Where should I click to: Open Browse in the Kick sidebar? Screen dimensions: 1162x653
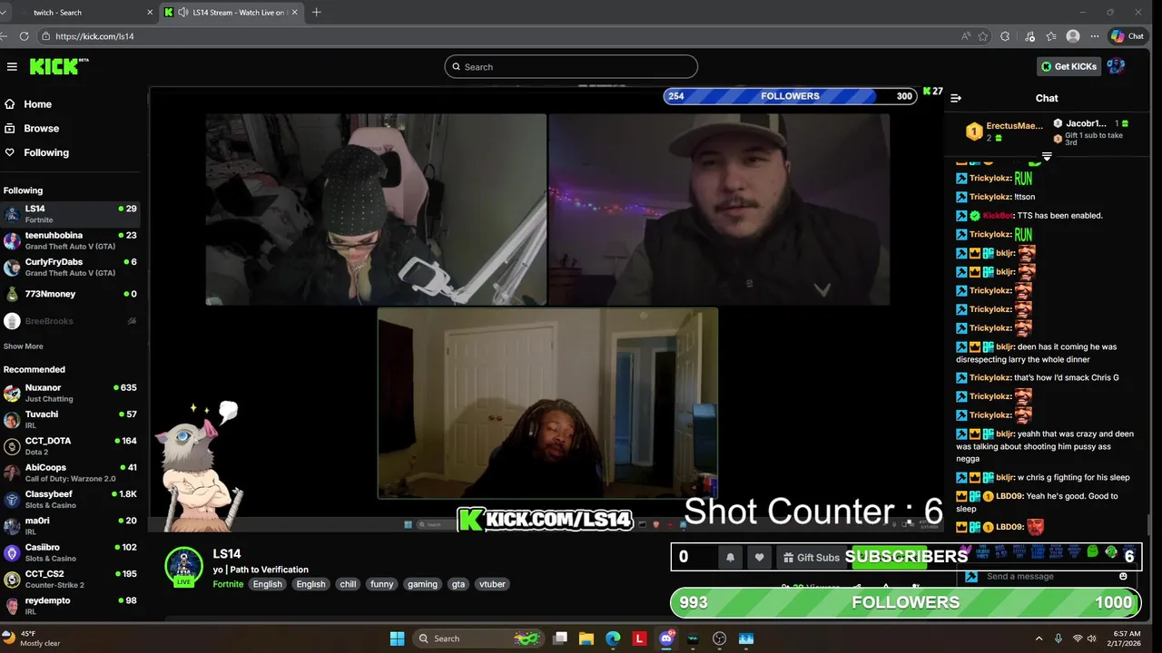[x=41, y=129]
